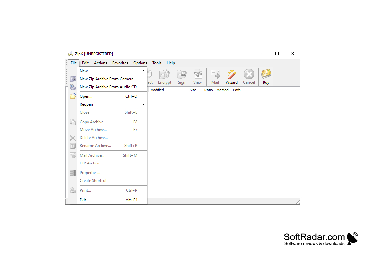Sort the list by Path column
Screen dimensions: 366x254
pyautogui.click(x=248, y=90)
